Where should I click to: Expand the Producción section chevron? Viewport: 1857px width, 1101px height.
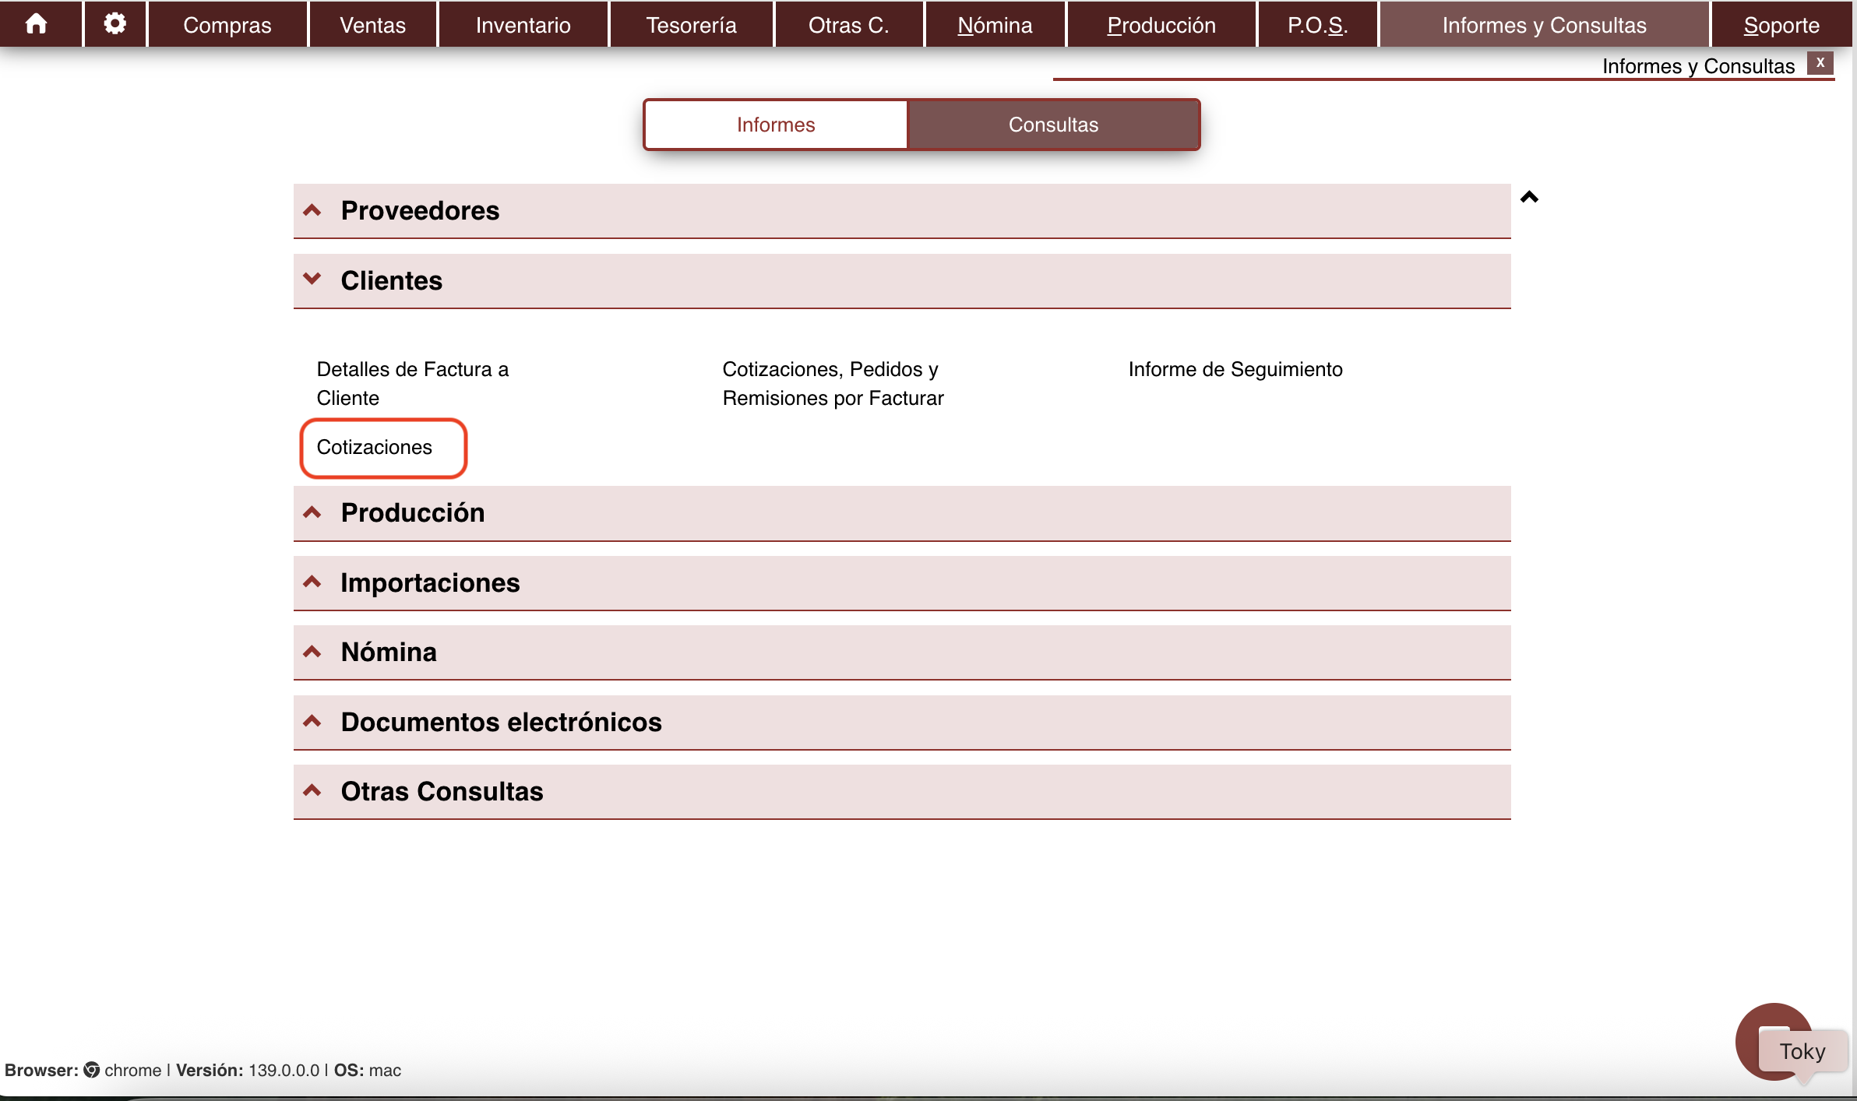tap(312, 512)
